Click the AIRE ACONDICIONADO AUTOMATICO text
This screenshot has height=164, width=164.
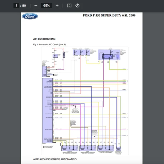[x=55, y=159]
